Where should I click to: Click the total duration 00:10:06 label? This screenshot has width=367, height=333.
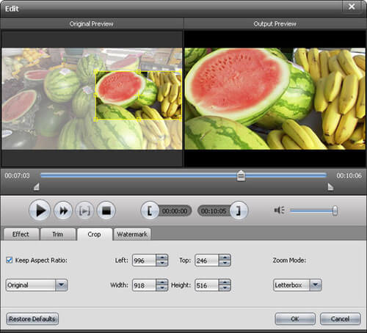pos(349,175)
